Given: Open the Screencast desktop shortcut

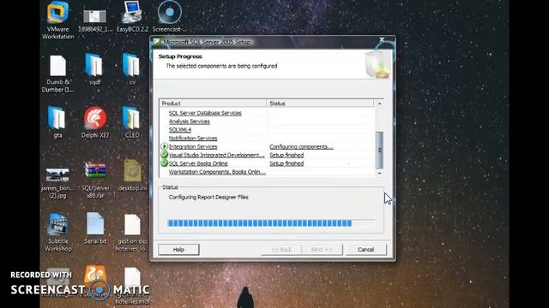Looking at the screenshot, I should [x=170, y=16].
